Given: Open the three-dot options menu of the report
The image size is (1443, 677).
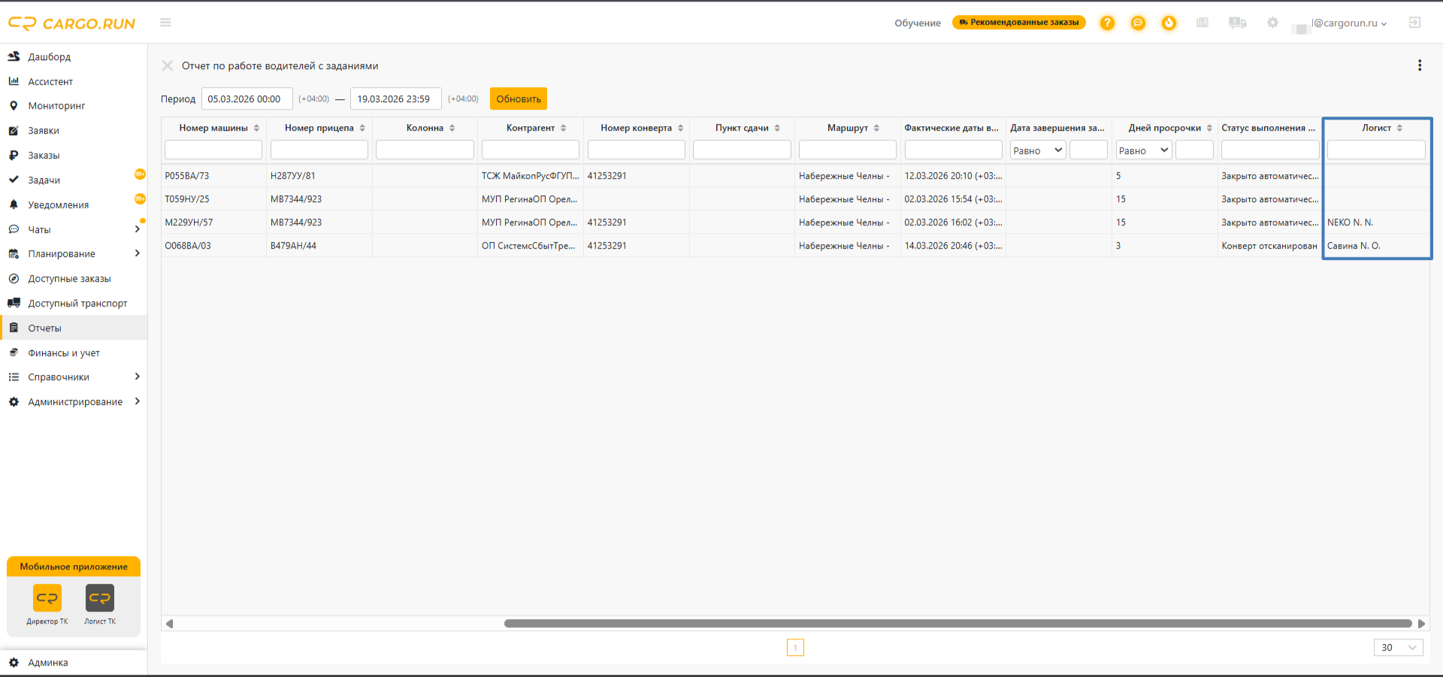Looking at the screenshot, I should pos(1420,65).
